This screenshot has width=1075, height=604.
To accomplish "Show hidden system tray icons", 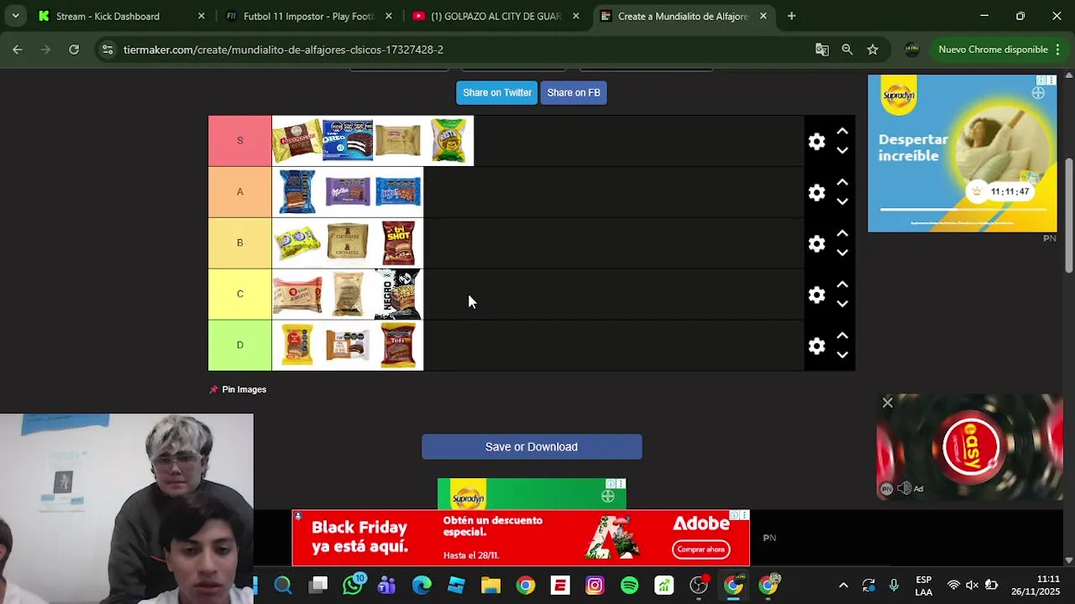I will point(843,586).
